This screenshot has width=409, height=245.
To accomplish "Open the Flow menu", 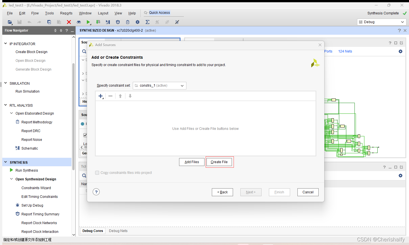I will coord(35,13).
